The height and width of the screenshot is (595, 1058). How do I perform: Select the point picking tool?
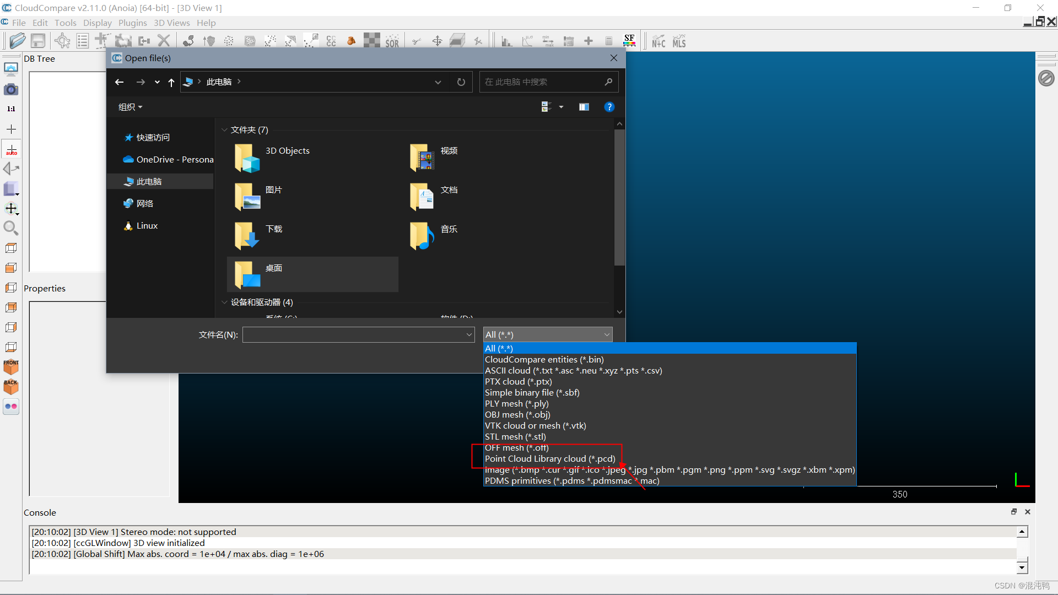pyautogui.click(x=62, y=41)
